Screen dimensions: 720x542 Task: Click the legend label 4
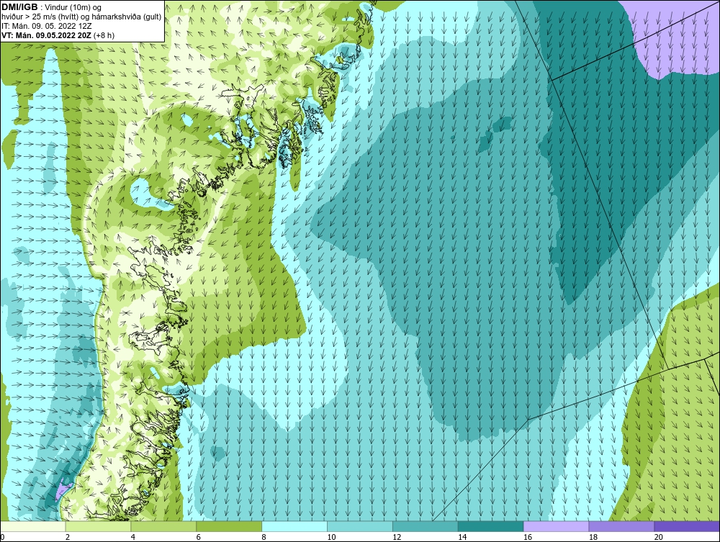pos(133,537)
